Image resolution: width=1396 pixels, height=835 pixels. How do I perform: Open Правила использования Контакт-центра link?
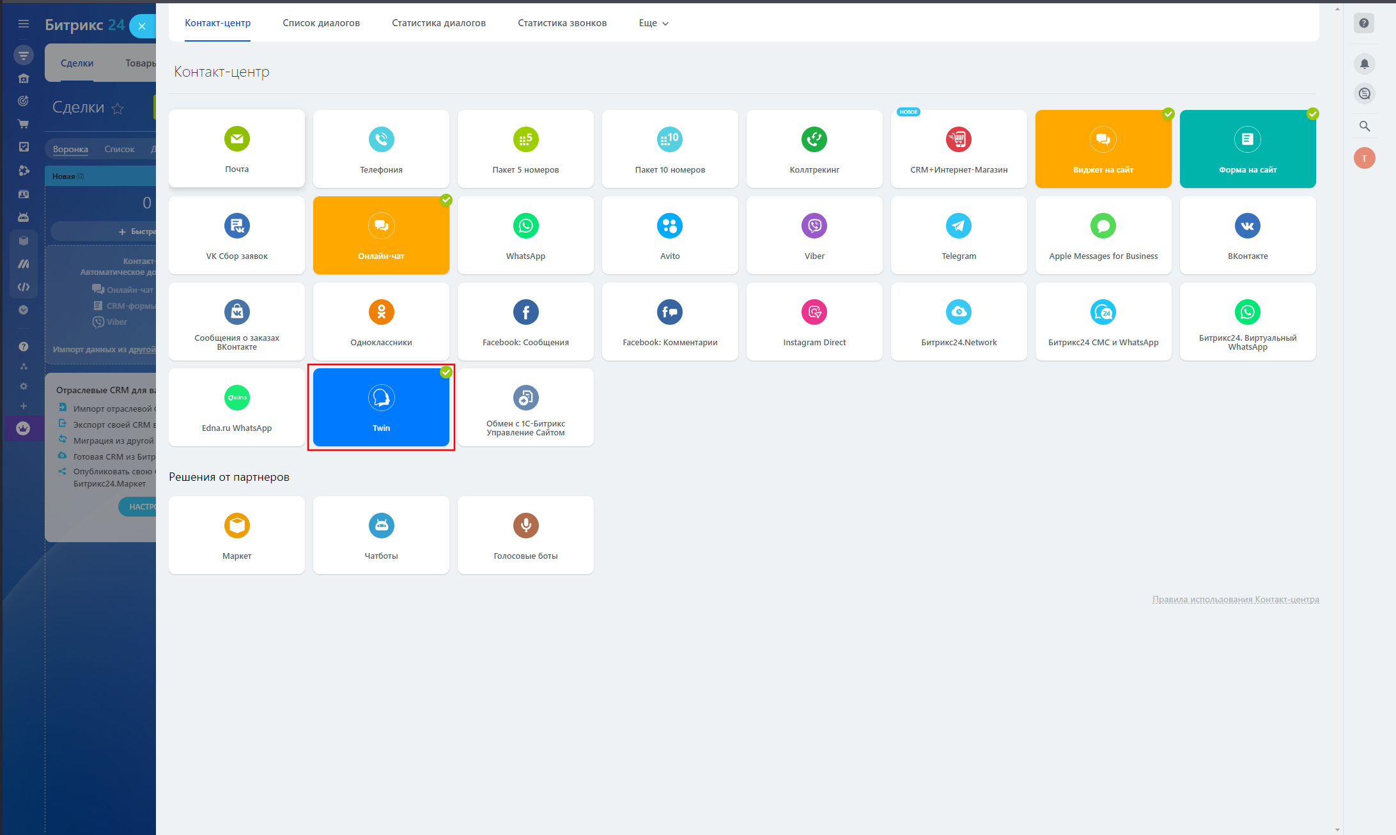click(x=1236, y=599)
